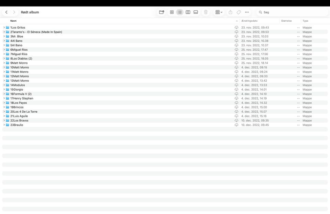Select the 23Braulio folder name
This screenshot has height=214, width=330.
16,125
